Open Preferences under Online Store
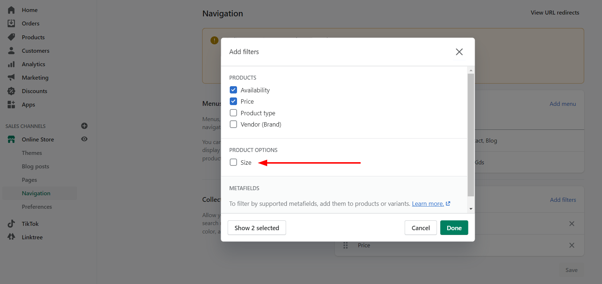This screenshot has width=602, height=284. click(x=37, y=207)
